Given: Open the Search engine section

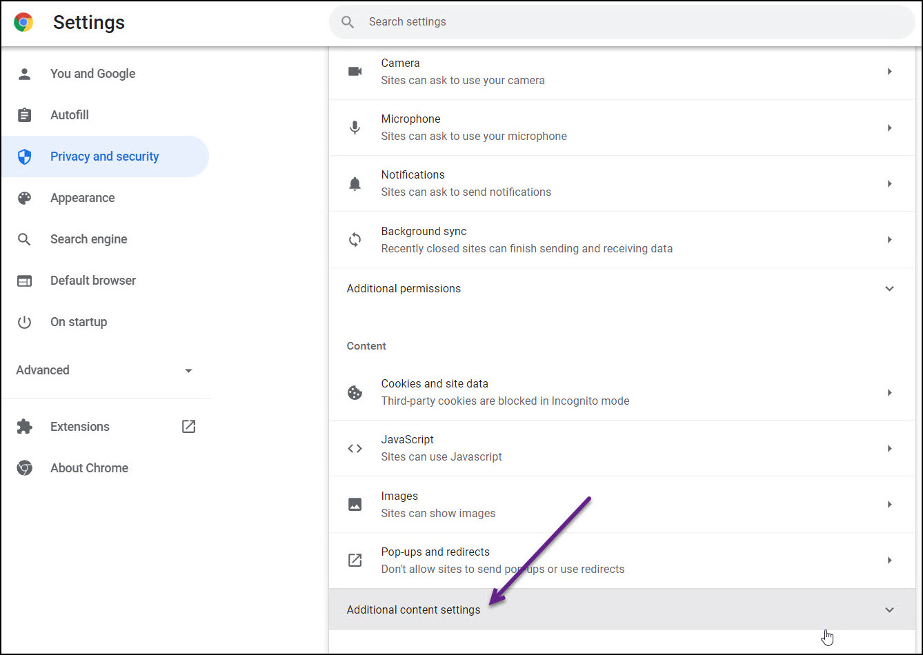Looking at the screenshot, I should 105,239.
